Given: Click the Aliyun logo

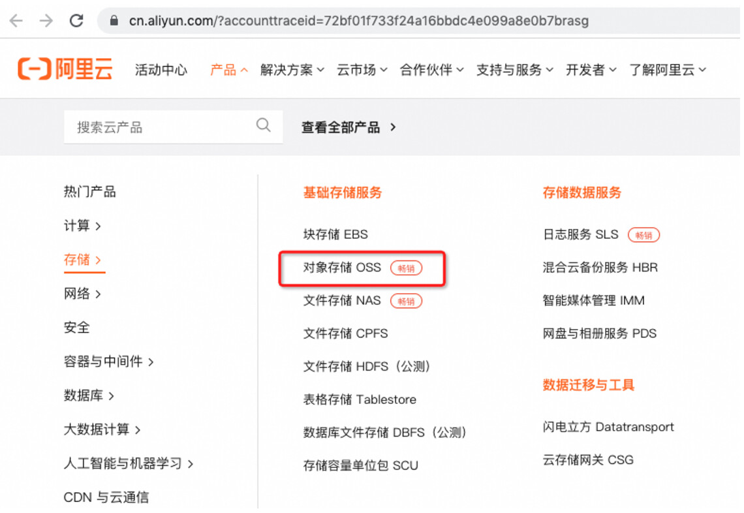Looking at the screenshot, I should pyautogui.click(x=65, y=69).
